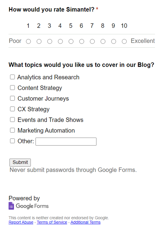The width and height of the screenshot is (168, 229).
Task: Enable the Customer Journeys checkbox
Action: click(12, 98)
